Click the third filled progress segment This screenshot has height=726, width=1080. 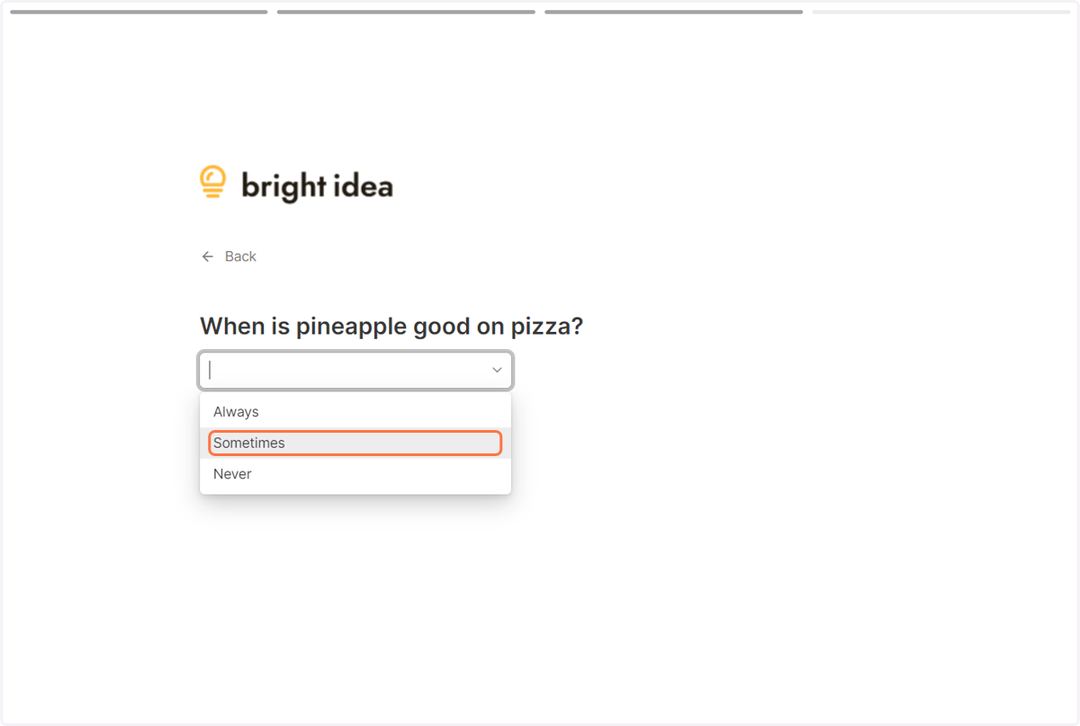coord(673,12)
